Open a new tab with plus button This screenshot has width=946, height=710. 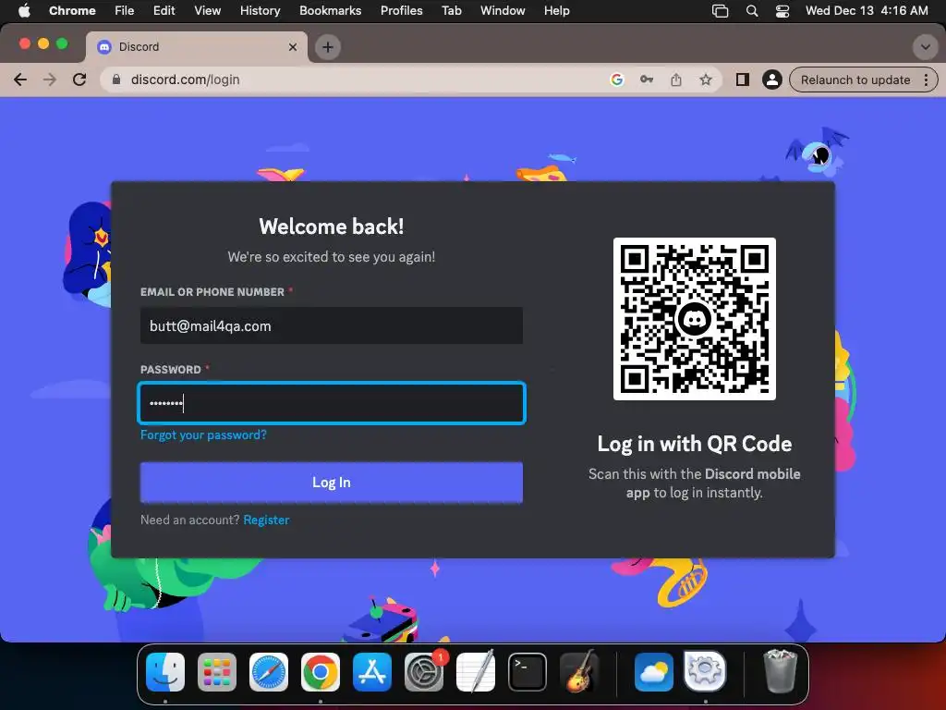tap(328, 47)
